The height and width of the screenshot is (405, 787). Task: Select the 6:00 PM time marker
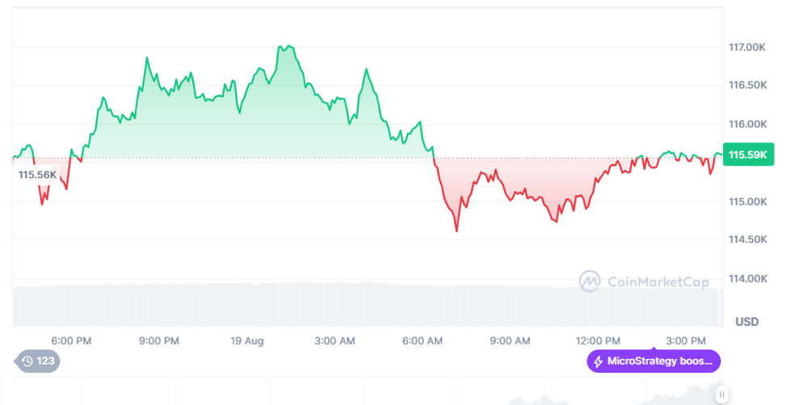pos(71,340)
